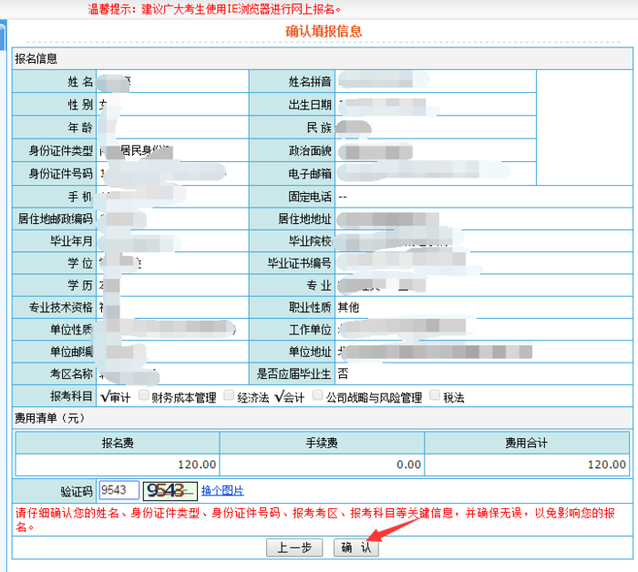Check the 财务成本管理 subject checkbox
The image size is (638, 572).
coord(143,397)
